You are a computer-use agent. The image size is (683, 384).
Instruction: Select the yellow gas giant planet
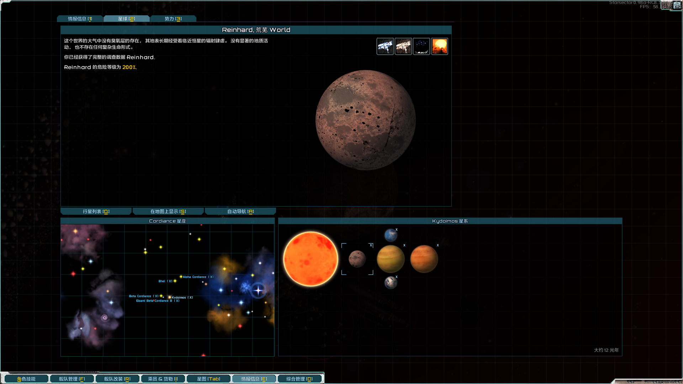tap(391, 259)
